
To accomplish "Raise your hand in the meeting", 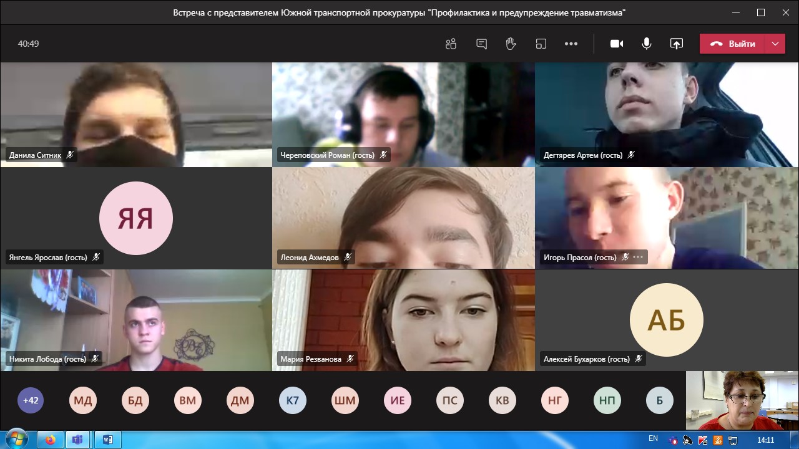I will pos(511,44).
